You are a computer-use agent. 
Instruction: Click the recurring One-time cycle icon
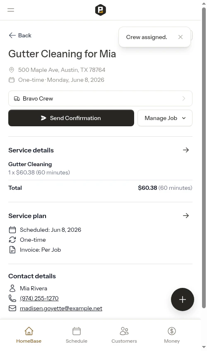click(12, 240)
